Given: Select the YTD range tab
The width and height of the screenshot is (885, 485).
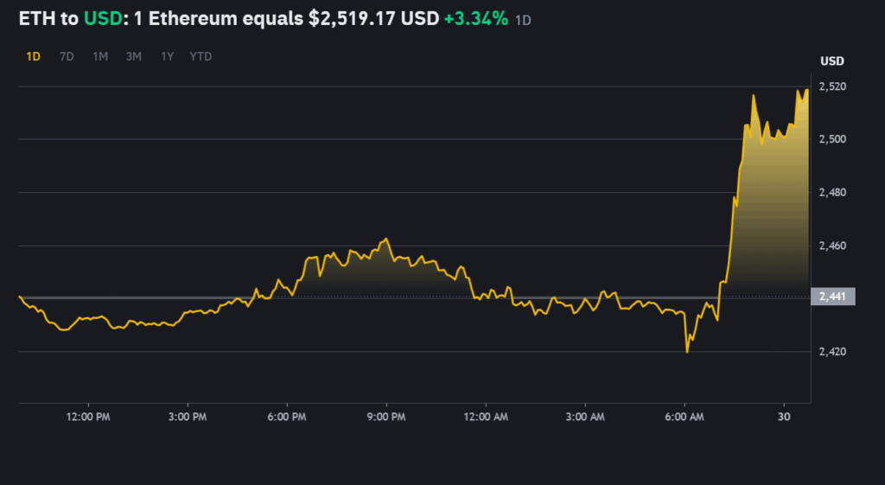Looking at the screenshot, I should pyautogui.click(x=201, y=57).
